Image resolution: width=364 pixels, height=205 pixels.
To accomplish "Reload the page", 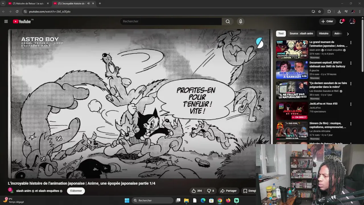I will 17,11.
